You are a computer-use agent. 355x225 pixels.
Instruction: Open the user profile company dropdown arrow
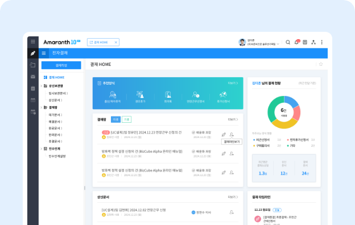click(x=278, y=44)
